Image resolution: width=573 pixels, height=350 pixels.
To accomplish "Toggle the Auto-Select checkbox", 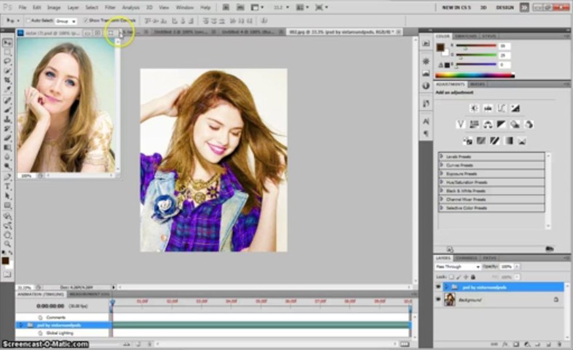I will (28, 21).
